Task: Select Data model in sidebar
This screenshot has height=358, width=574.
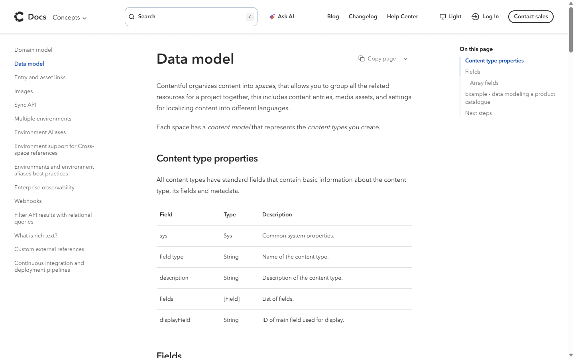Action: tap(29, 64)
